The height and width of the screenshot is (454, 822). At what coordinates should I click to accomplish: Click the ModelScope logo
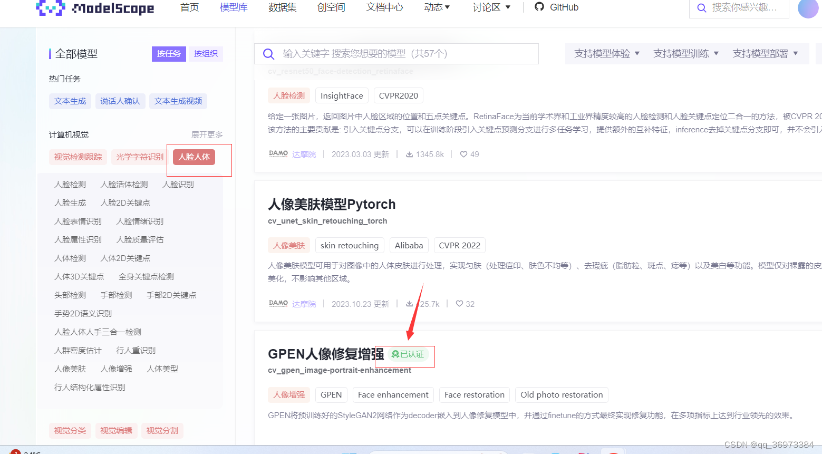[95, 7]
